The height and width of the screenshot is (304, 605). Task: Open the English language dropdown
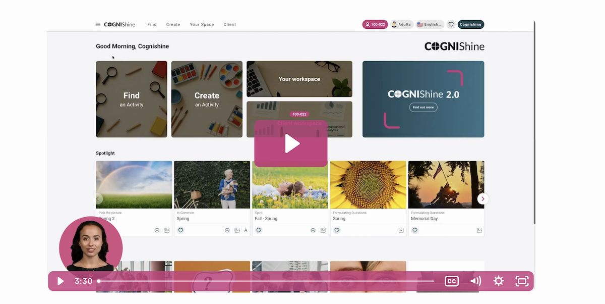[430, 24]
